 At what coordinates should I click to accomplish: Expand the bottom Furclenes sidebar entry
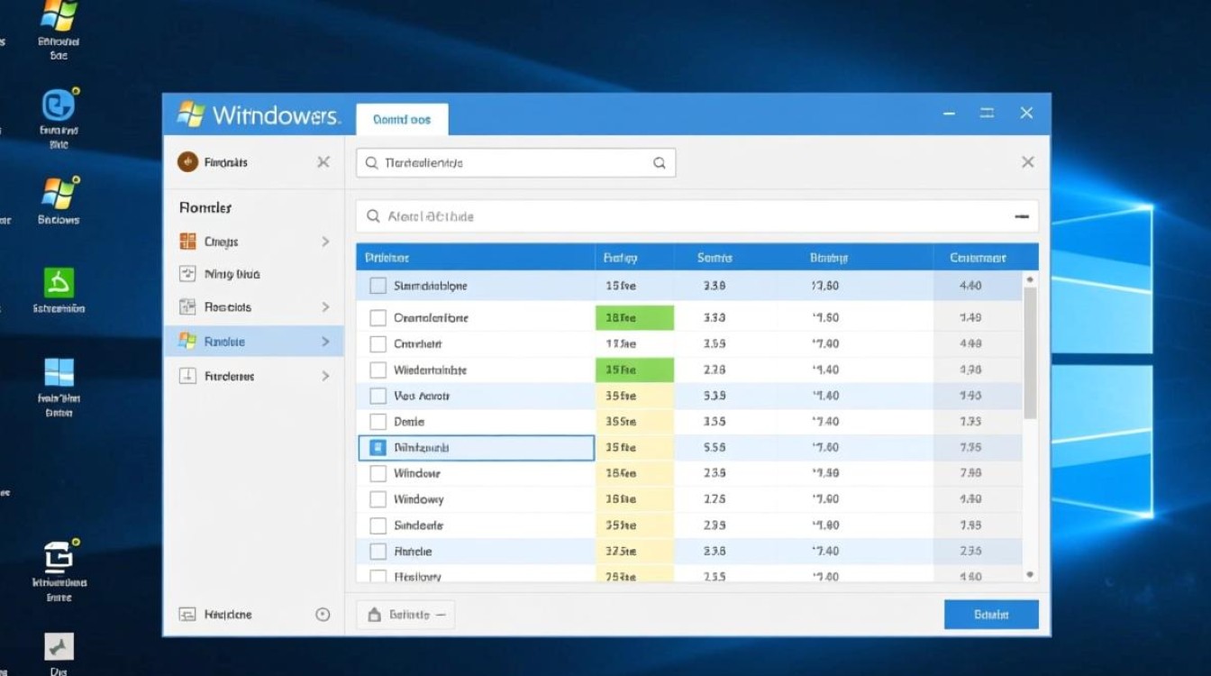[325, 376]
